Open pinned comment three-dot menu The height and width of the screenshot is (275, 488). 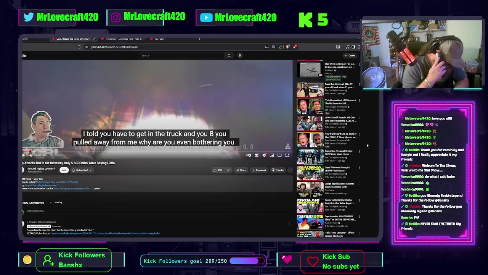click(290, 224)
